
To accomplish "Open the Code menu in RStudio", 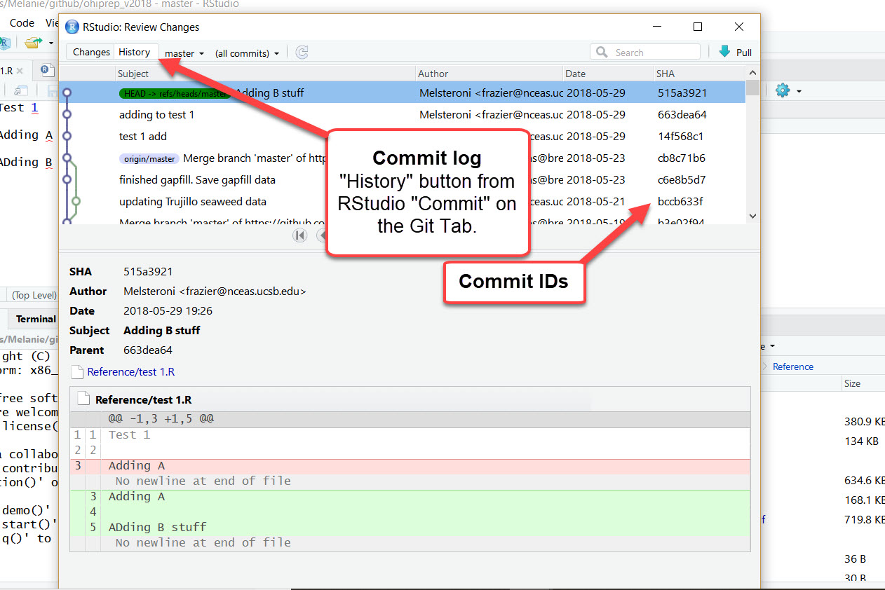I will pyautogui.click(x=22, y=22).
